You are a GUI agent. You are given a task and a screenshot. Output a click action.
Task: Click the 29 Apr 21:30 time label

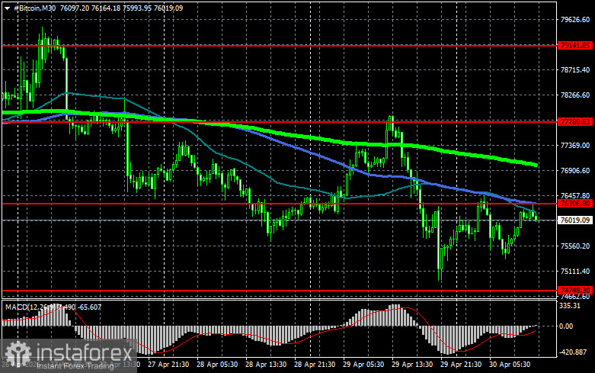click(x=461, y=365)
